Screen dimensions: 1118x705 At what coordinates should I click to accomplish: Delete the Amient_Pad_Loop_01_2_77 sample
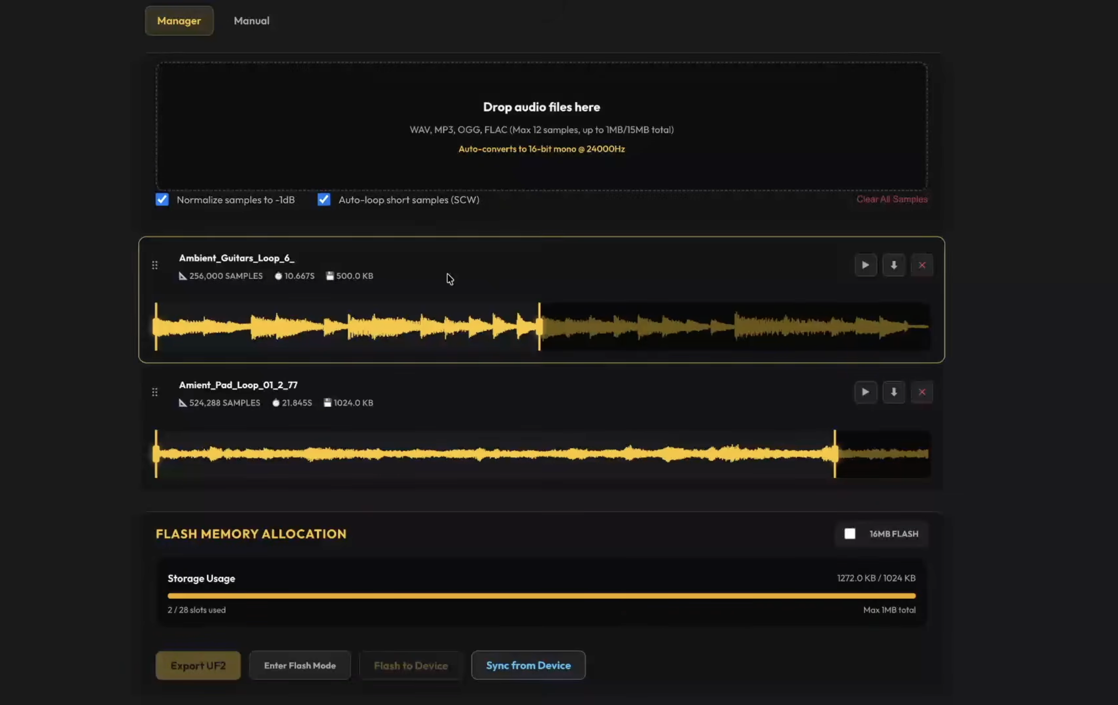tap(922, 392)
